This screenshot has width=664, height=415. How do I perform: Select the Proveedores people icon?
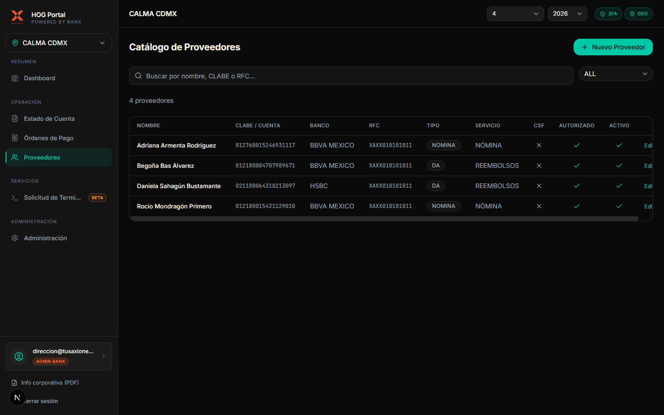14,157
